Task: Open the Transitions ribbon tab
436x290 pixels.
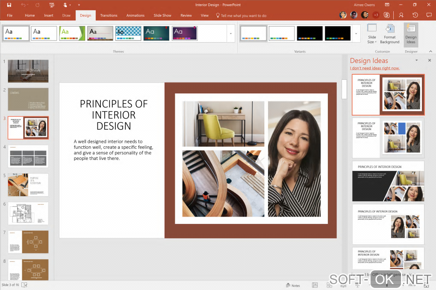Action: (109, 15)
